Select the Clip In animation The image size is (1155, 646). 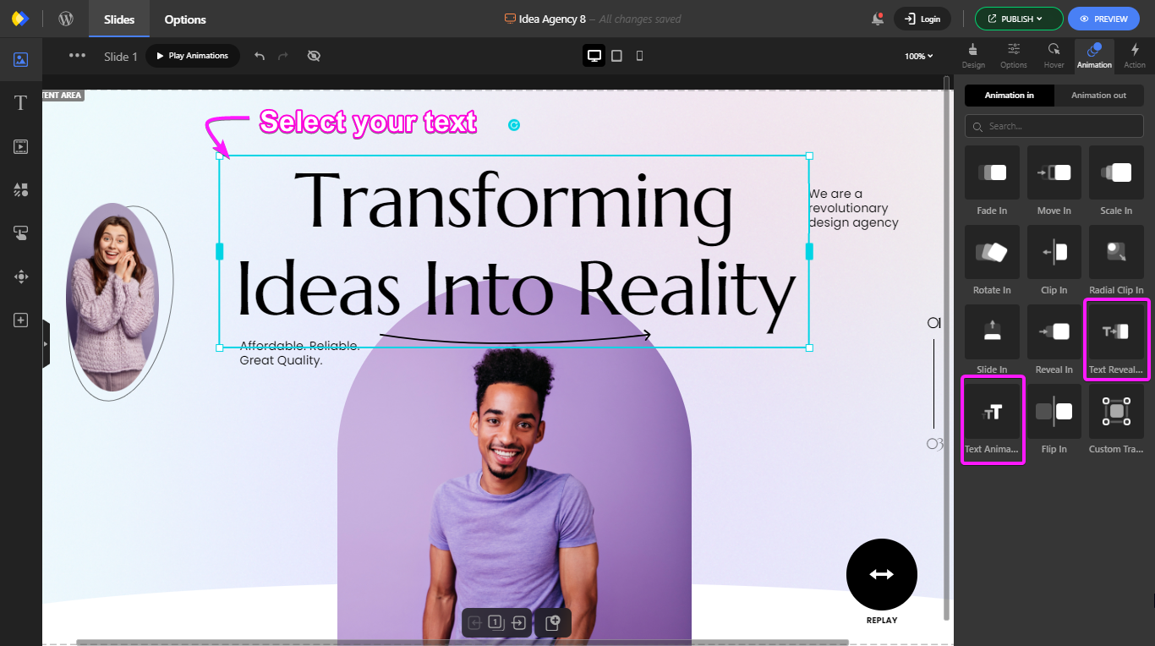click(1054, 260)
